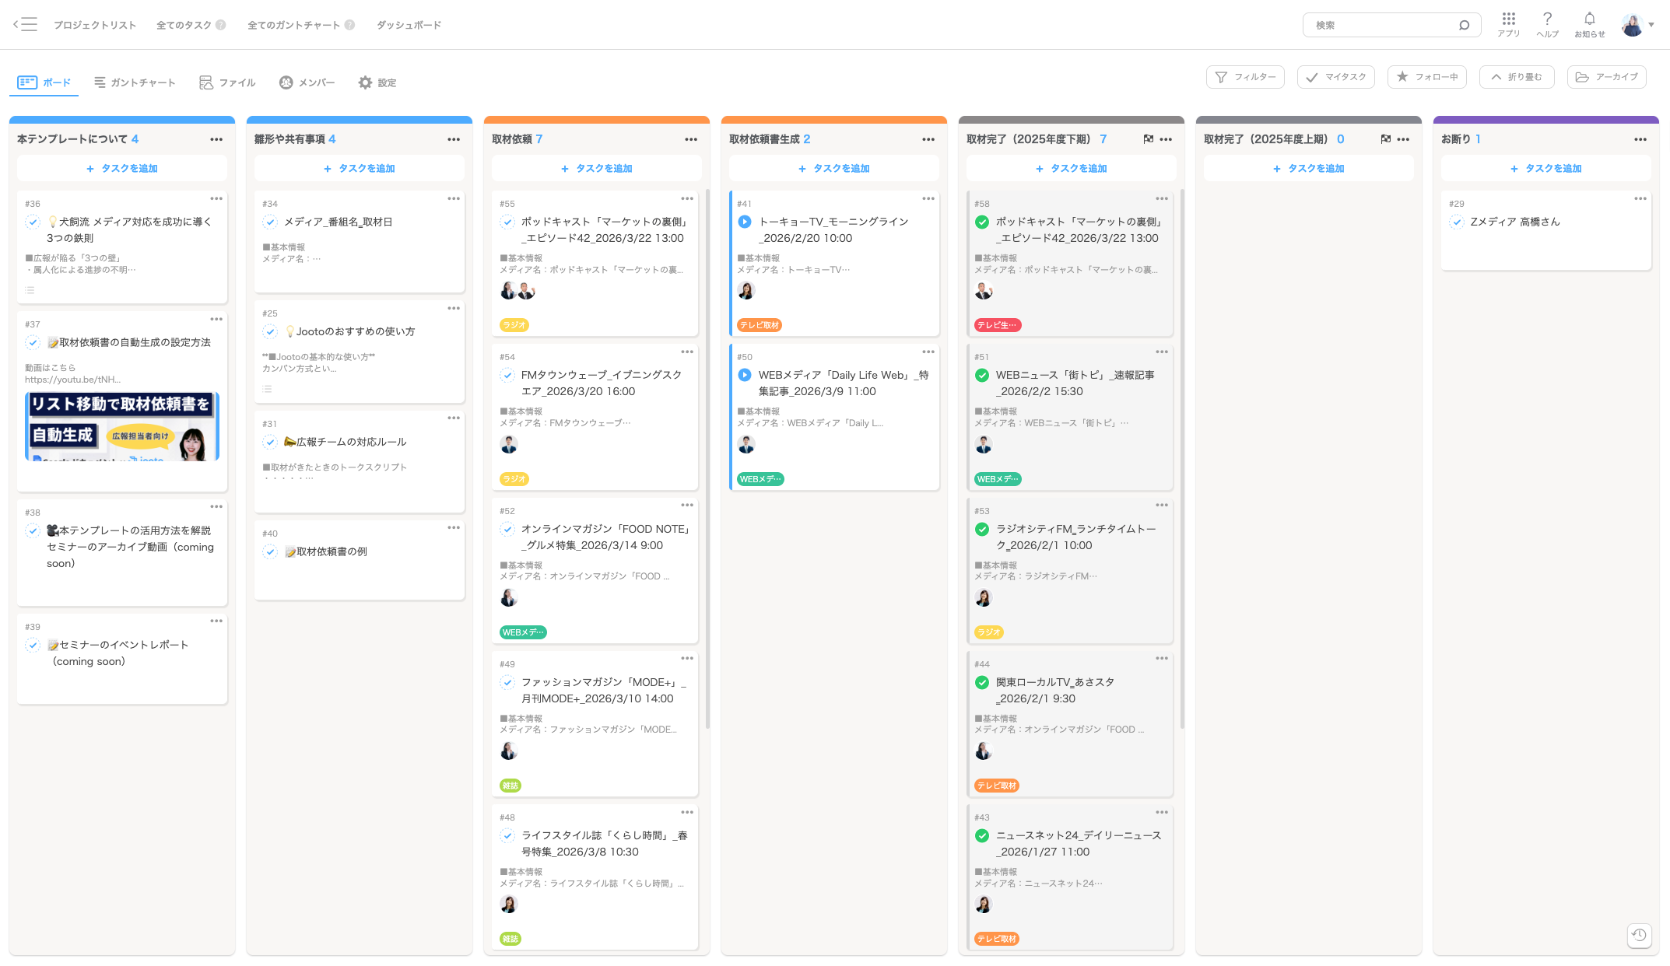Screen dimensions: 1670x966
Task: Open the ダッシュボード menu item
Action: 409,25
